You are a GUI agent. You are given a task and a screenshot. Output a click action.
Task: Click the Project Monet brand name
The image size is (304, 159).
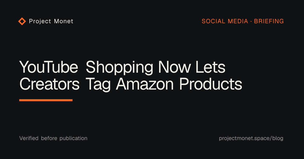pyautogui.click(x=51, y=21)
